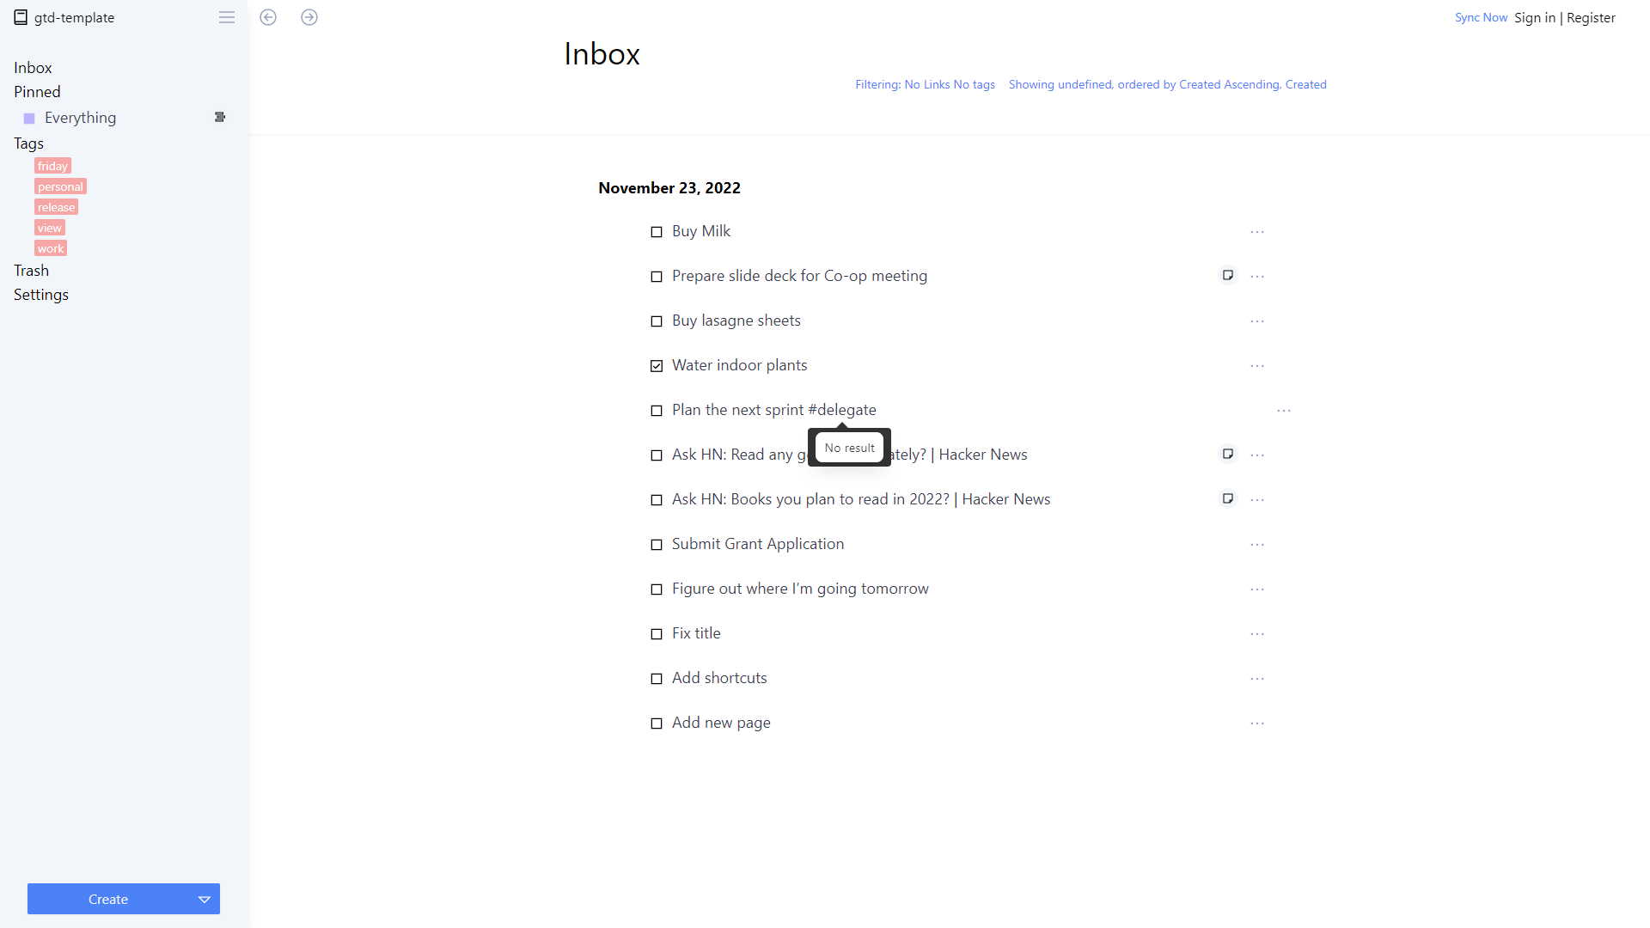The height and width of the screenshot is (928, 1650).
Task: Collapse sidebar using hamburger menu icon
Action: (227, 17)
